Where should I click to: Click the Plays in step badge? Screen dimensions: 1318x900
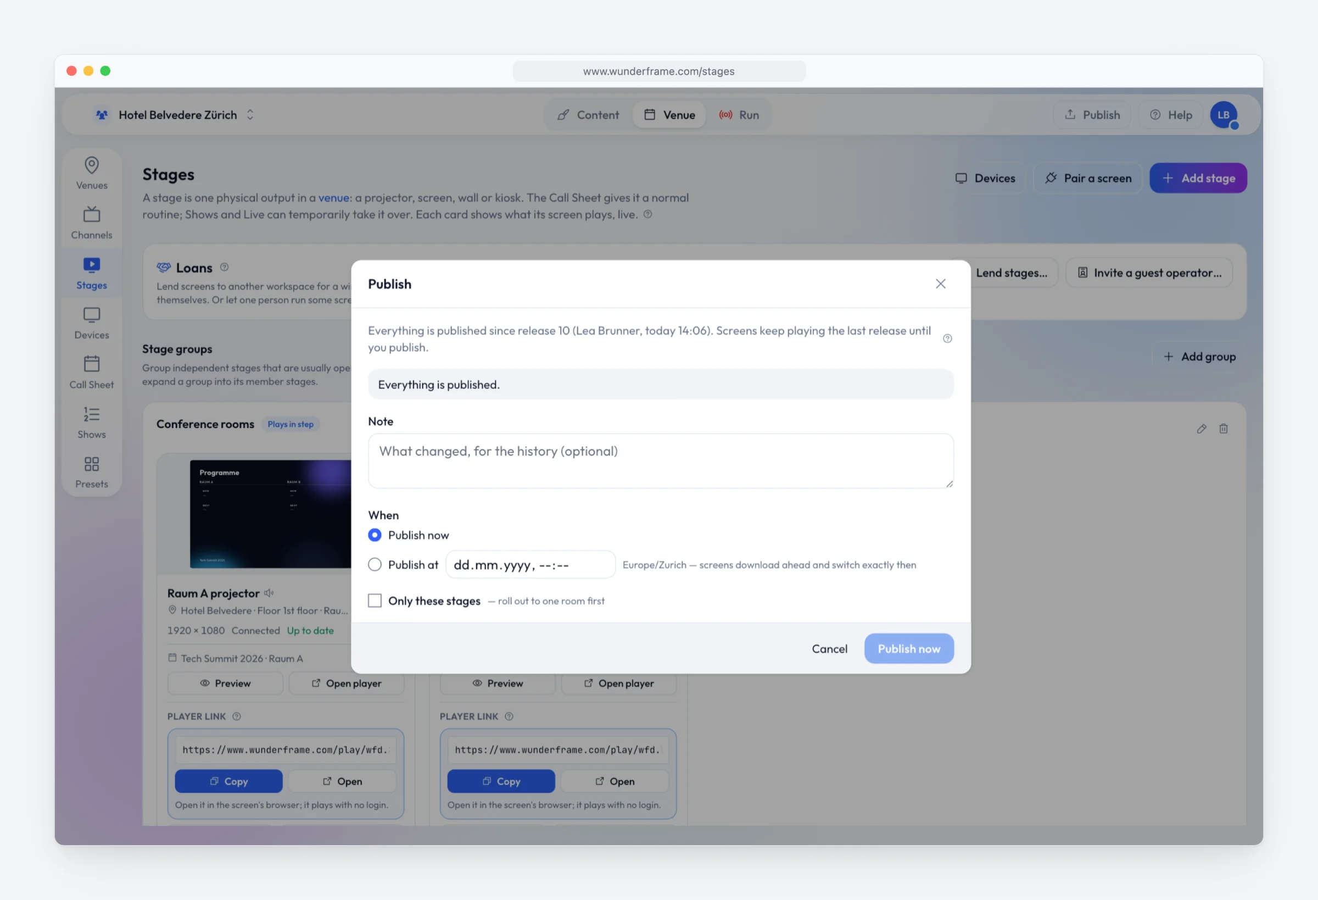tap(291, 424)
